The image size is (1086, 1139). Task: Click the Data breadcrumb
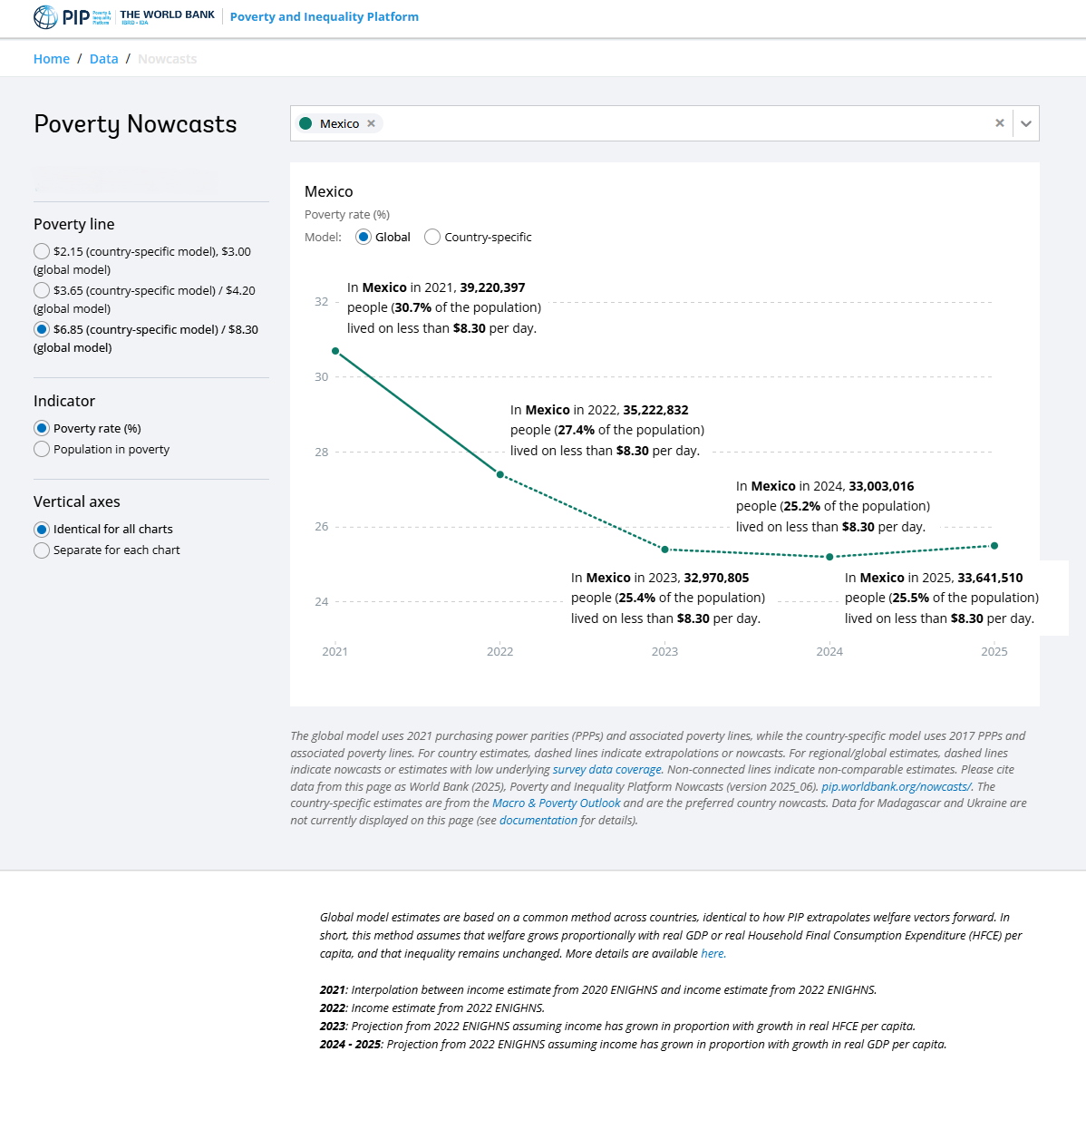click(103, 58)
